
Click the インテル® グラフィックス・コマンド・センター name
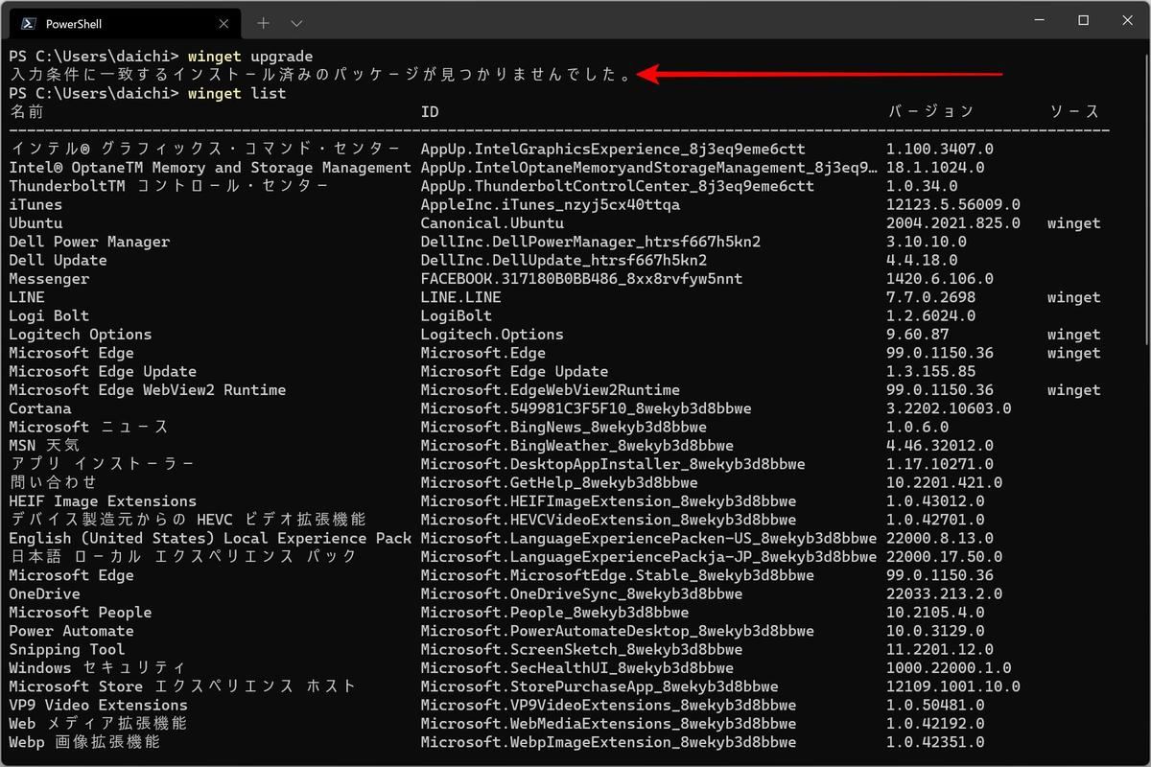[204, 150]
